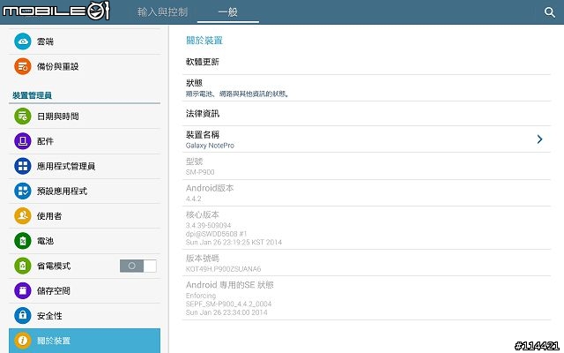This screenshot has width=564, height=353.
Task: Select 關於裝置 label in highlighted sidebar row
Action: (x=54, y=341)
